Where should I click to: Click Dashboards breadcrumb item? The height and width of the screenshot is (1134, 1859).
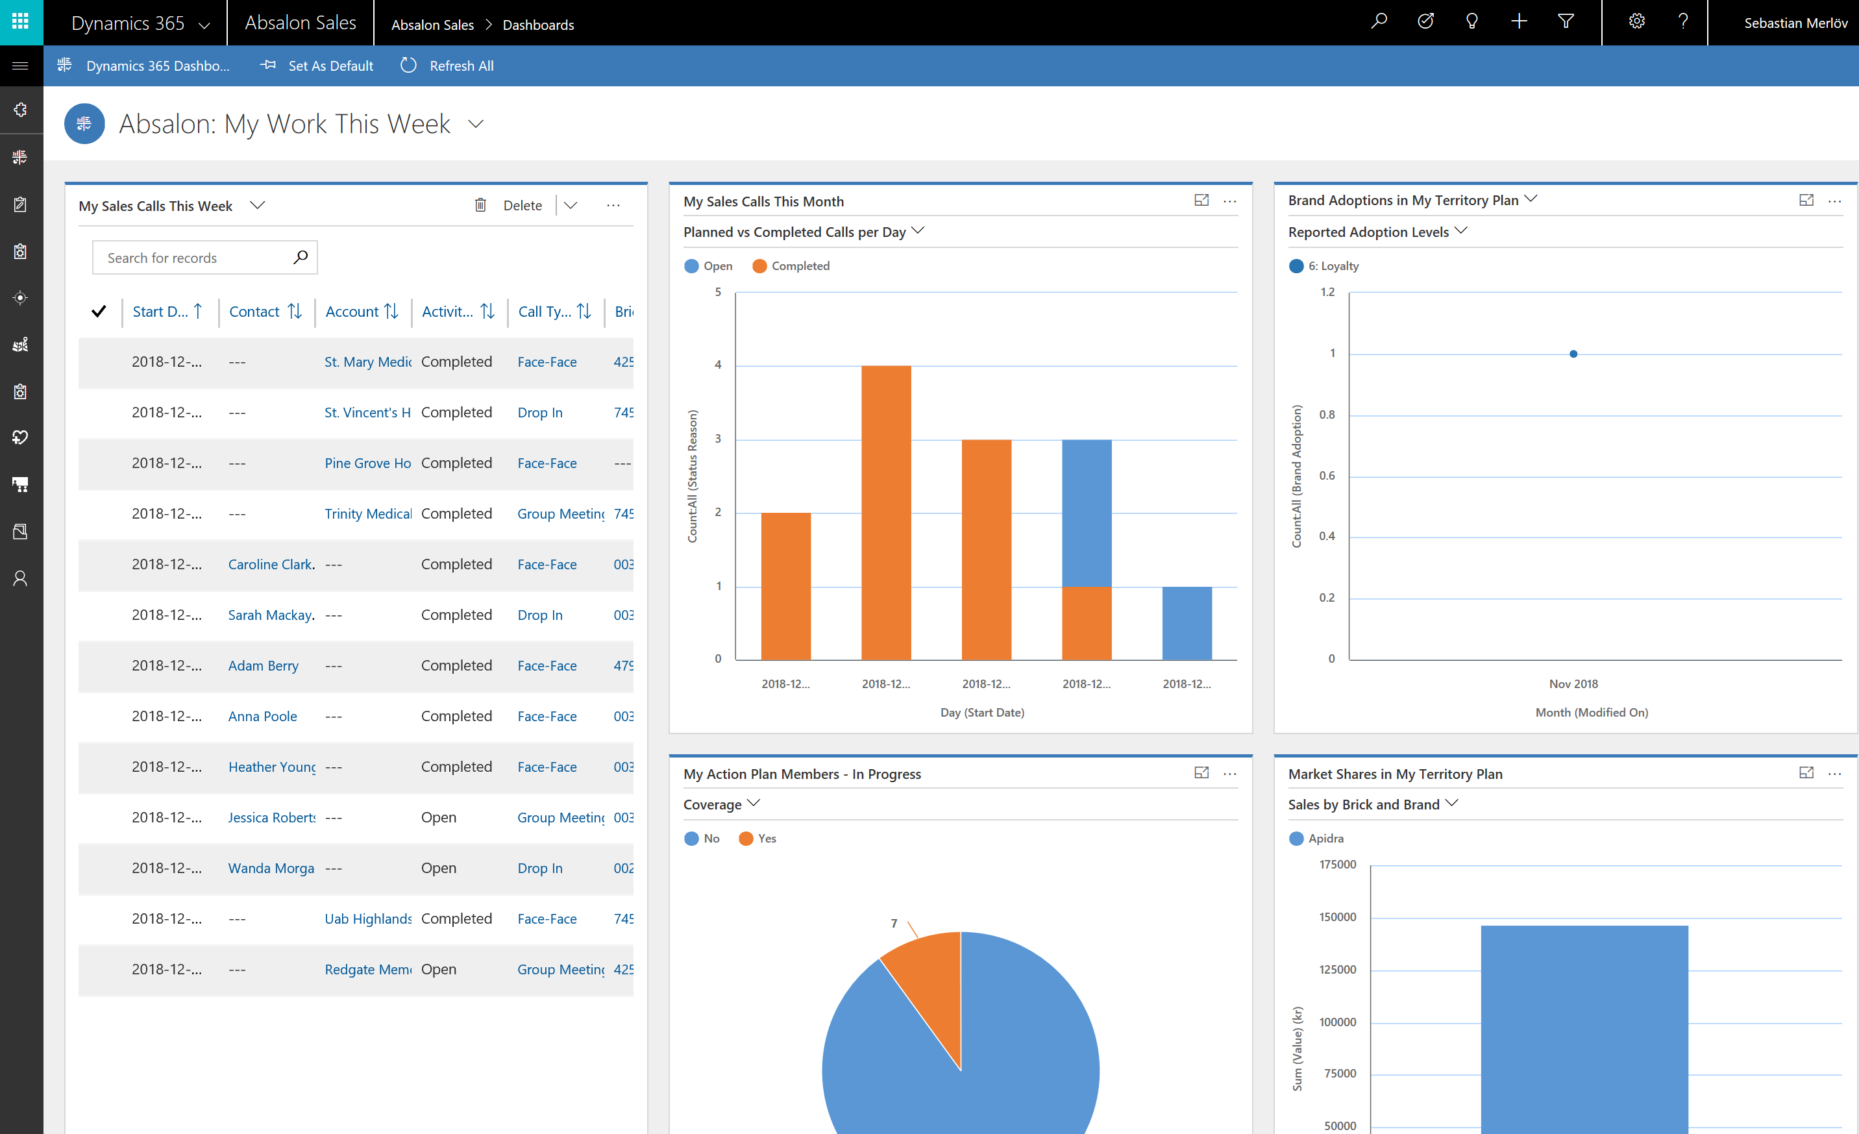[538, 25]
